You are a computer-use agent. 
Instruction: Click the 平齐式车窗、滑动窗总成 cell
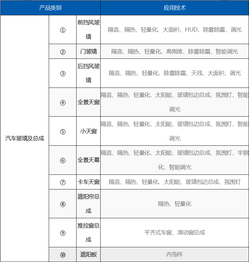click(x=175, y=233)
